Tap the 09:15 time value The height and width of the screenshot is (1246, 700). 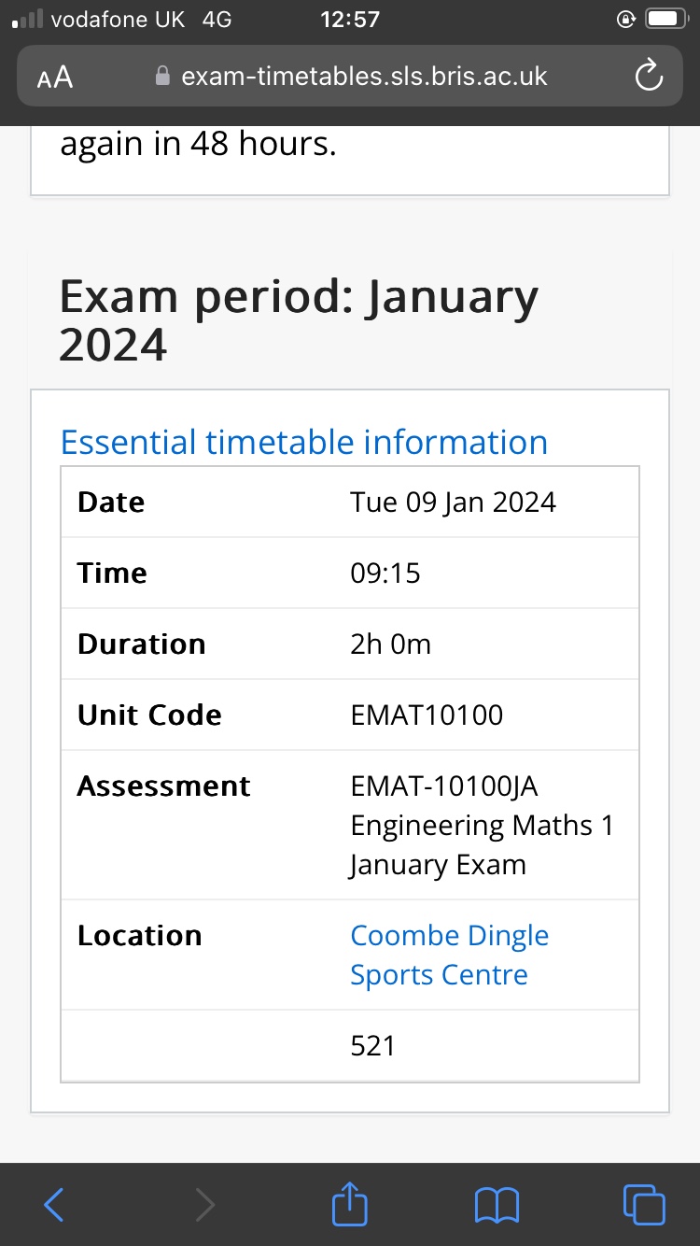[385, 573]
